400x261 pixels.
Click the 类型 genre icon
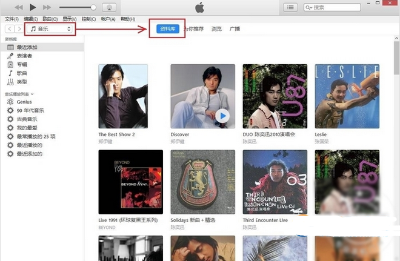pos(10,82)
